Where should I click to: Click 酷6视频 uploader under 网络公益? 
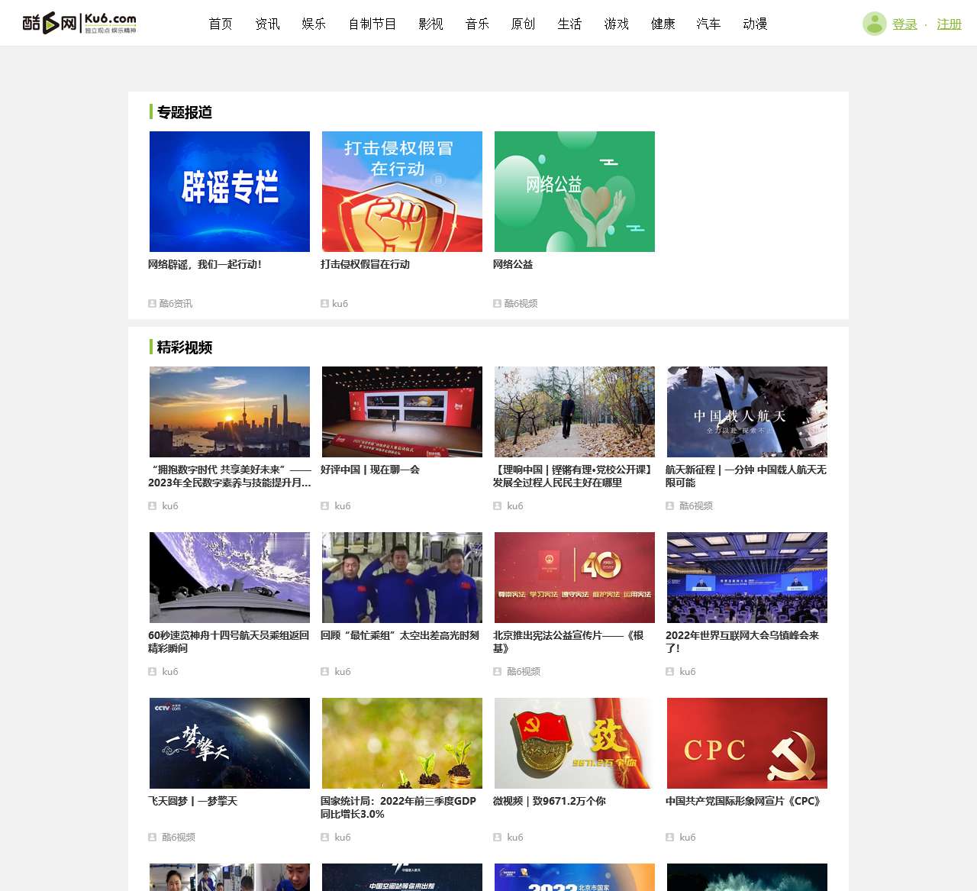521,303
